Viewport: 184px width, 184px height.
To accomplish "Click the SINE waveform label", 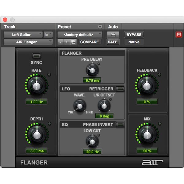I will [89, 113].
